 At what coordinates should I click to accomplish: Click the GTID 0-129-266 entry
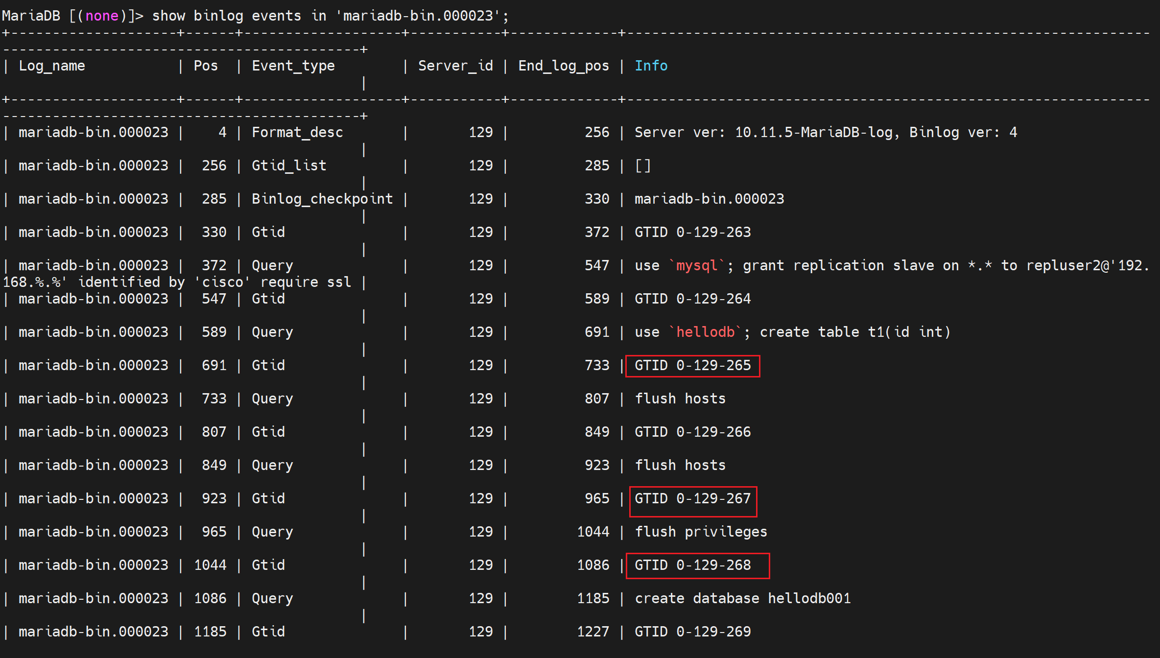(693, 432)
